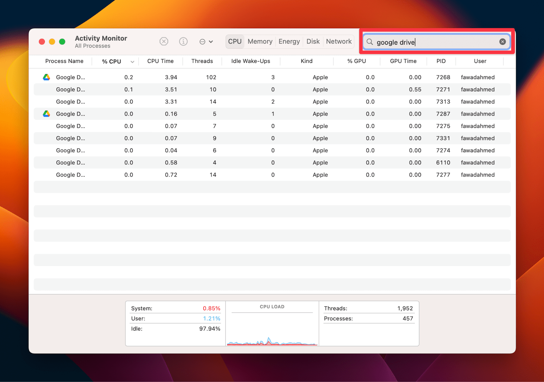
Task: Clear the search field text
Action: tap(502, 42)
